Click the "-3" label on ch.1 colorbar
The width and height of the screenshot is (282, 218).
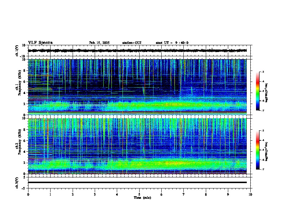[262, 72]
